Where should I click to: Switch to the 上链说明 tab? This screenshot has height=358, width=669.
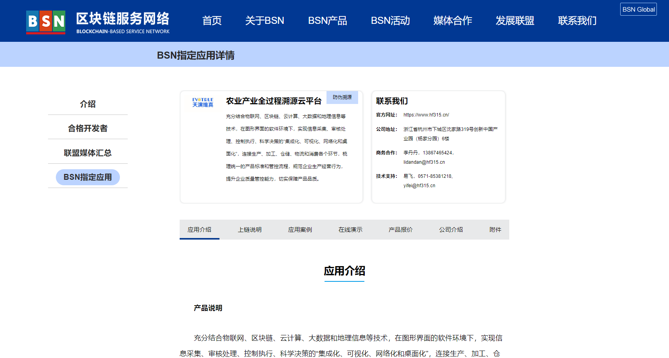(x=250, y=230)
